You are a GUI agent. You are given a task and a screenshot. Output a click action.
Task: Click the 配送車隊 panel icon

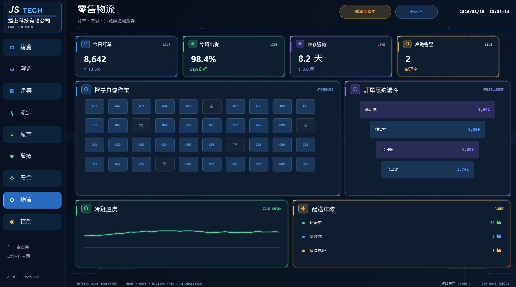click(303, 208)
